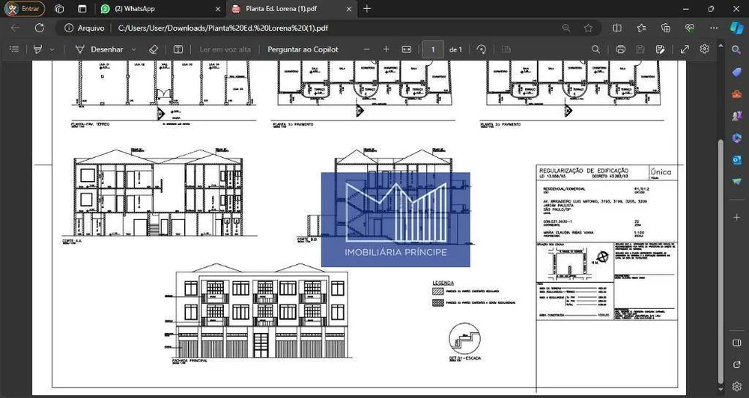Open a new browser tab

point(367,8)
